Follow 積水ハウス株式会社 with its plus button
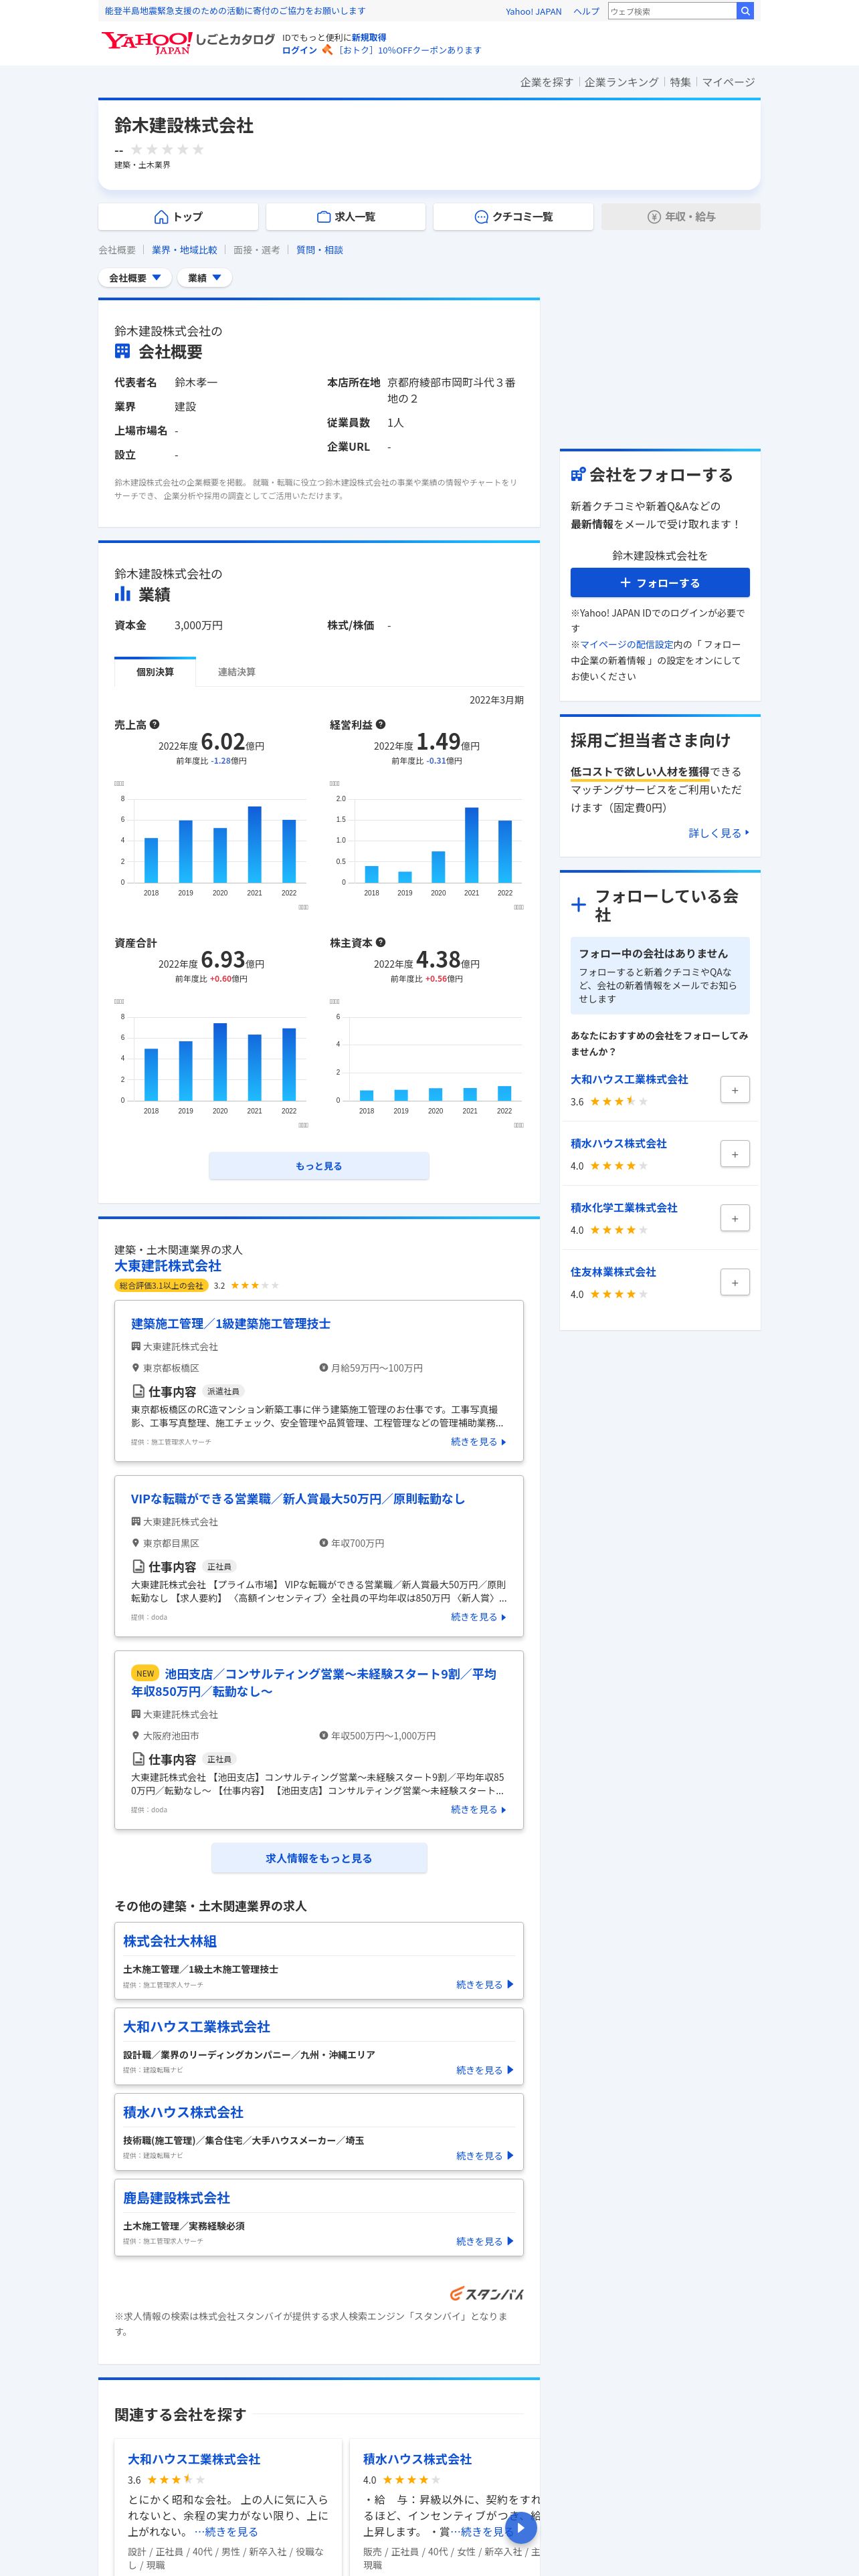Image resolution: width=859 pixels, height=2576 pixels. [x=735, y=1154]
